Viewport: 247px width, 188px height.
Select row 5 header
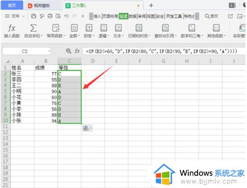pyautogui.click(x=5, y=91)
